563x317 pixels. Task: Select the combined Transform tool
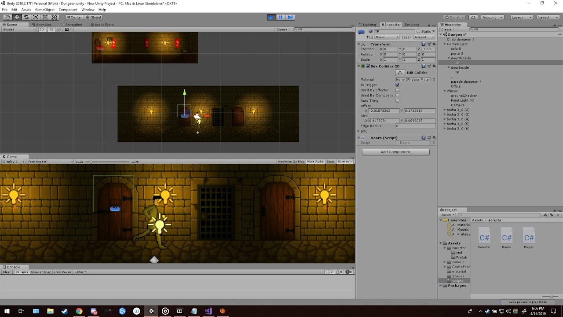[x=55, y=17]
